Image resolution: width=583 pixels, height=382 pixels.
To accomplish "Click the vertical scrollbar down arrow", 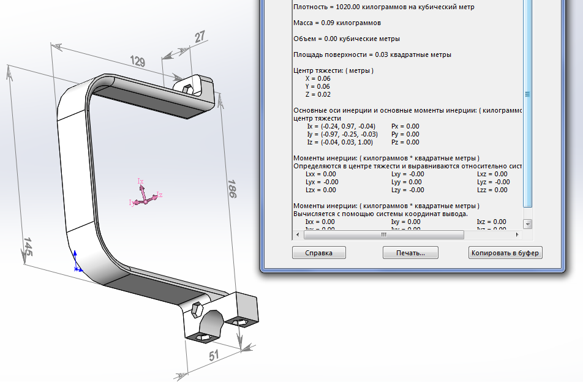I will (x=528, y=224).
